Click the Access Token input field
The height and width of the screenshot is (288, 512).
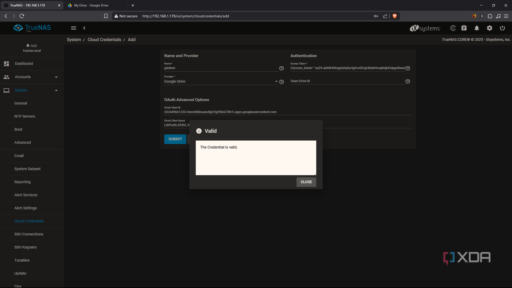[347, 68]
